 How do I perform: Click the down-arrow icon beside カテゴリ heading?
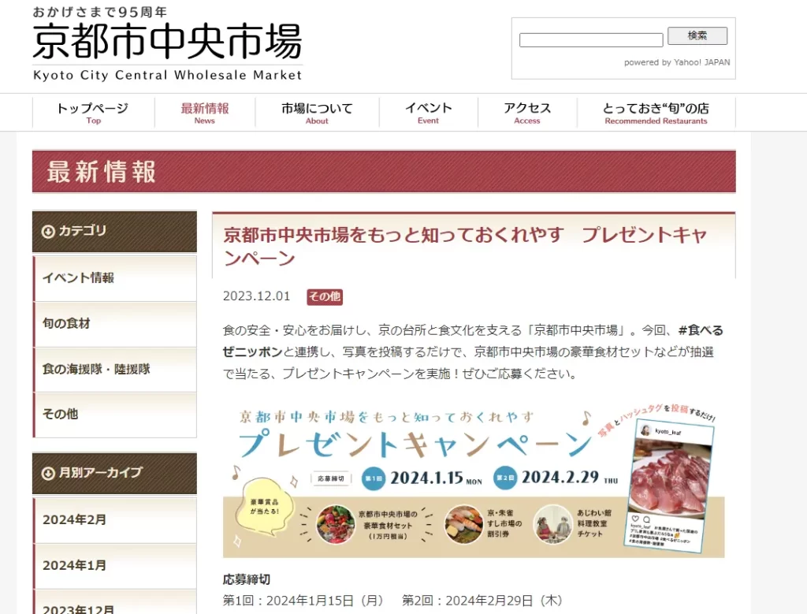click(48, 232)
